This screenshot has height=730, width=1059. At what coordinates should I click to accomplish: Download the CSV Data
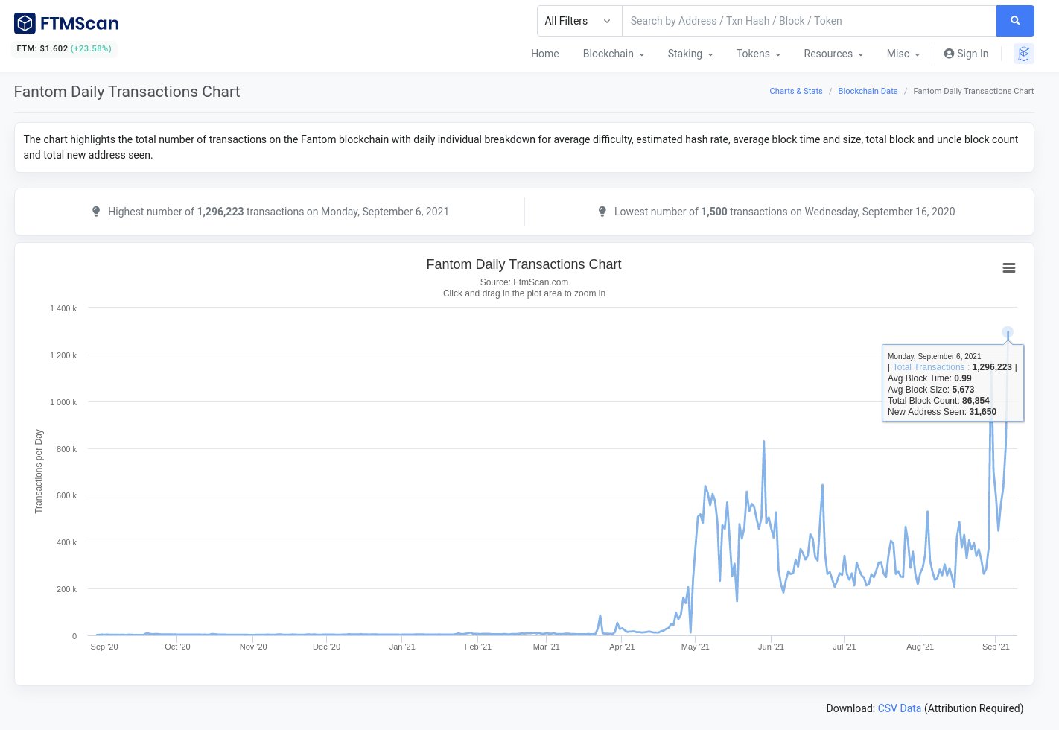click(899, 708)
